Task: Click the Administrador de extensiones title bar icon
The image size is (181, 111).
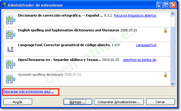Action: pos(4,5)
